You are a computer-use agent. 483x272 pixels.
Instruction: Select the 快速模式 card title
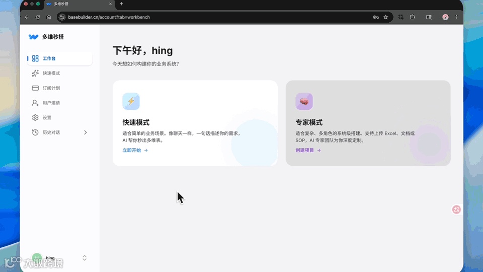tap(136, 122)
